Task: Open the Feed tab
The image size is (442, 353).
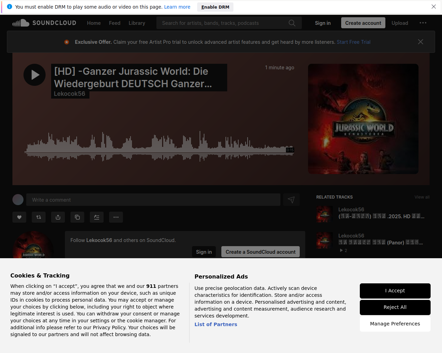Action: coord(115,23)
